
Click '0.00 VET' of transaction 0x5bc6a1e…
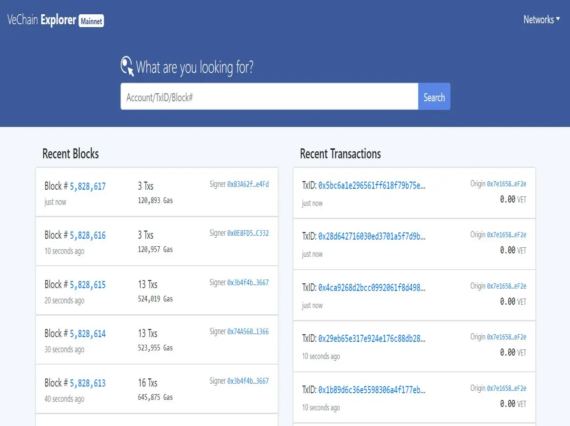click(513, 200)
